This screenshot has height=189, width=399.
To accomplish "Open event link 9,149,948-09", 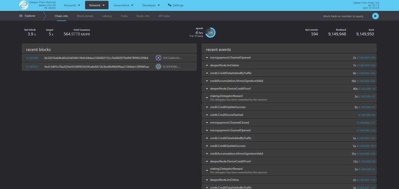I will [x=367, y=162].
